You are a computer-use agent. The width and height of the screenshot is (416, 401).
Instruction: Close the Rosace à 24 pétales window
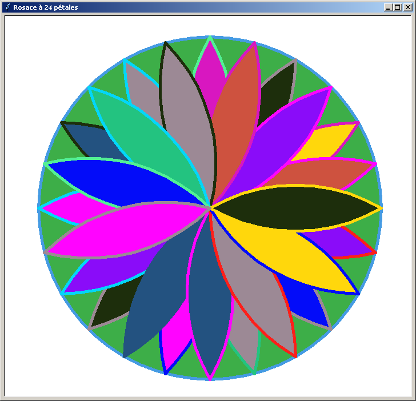[407, 7]
